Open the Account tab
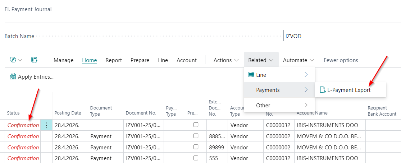Screen dimensions: 401x163 coord(187,60)
